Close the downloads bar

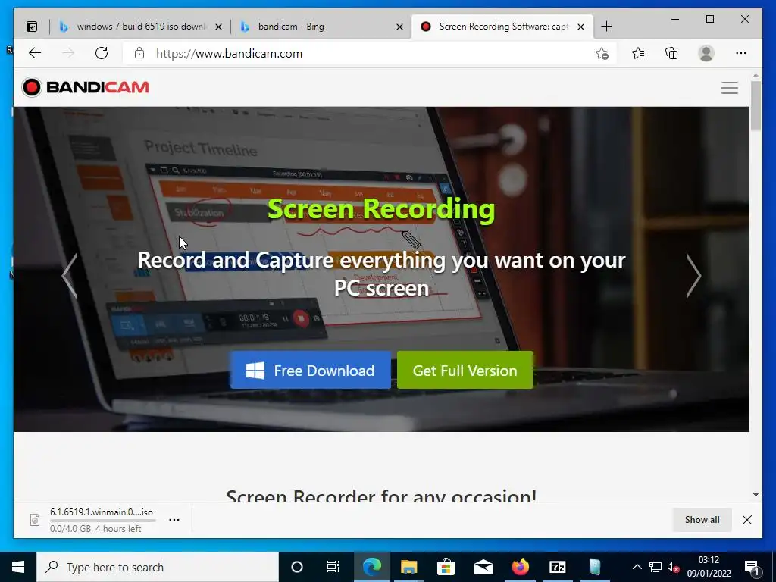coord(747,520)
